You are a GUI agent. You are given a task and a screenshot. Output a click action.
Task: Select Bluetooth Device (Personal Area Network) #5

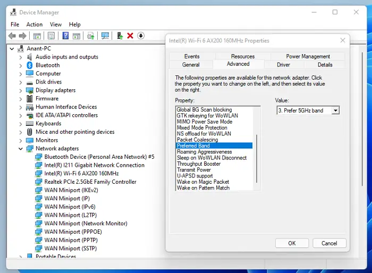(x=99, y=157)
